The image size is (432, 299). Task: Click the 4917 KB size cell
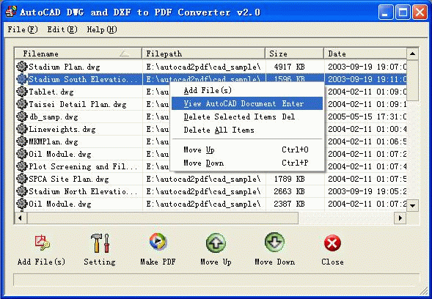click(x=289, y=67)
